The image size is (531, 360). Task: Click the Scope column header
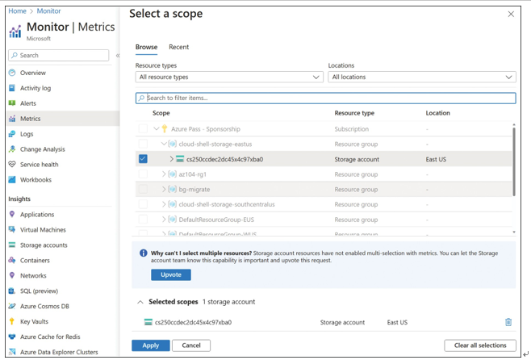(x=161, y=113)
